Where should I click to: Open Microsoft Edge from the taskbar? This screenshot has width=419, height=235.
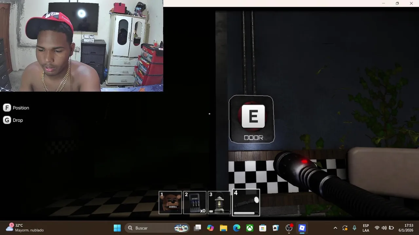(x=237, y=228)
